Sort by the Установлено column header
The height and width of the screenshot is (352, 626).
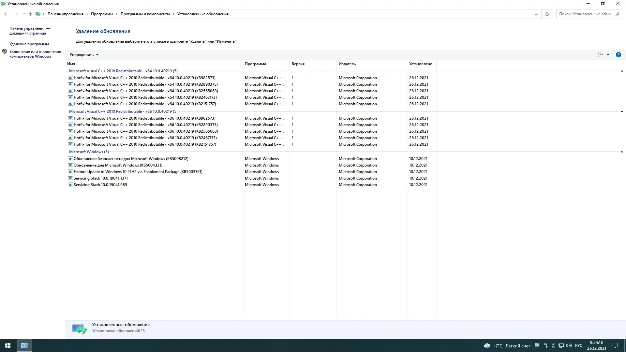[x=421, y=64]
